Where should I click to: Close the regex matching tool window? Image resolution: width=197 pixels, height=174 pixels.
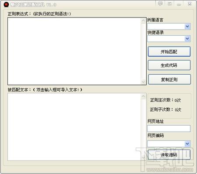pos(190,4)
